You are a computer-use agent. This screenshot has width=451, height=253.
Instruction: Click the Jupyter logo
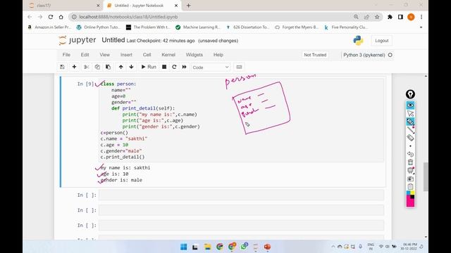pyautogui.click(x=77, y=41)
